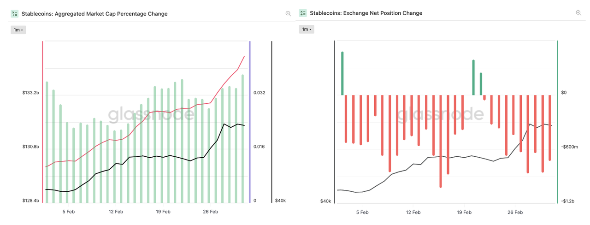Image resolution: width=590 pixels, height=225 pixels.
Task: Click the calculator icon beside Aggregated Market Cap title
Action: click(x=15, y=14)
